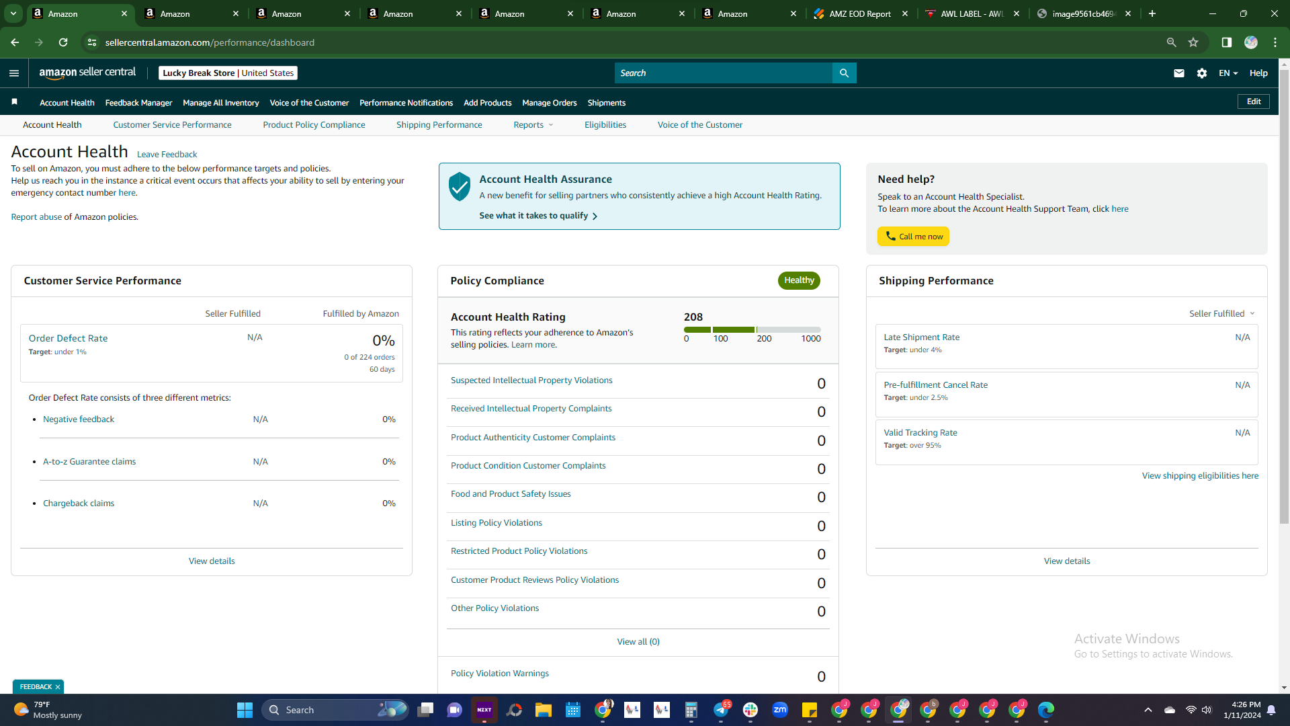Image resolution: width=1290 pixels, height=726 pixels.
Task: View site information icon in address bar
Action: [92, 42]
